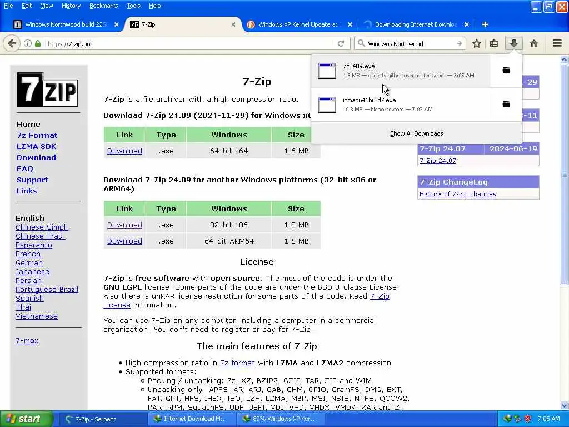Viewport: 569px width, 427px height.
Task: Go to the home page icon
Action: 534,43
